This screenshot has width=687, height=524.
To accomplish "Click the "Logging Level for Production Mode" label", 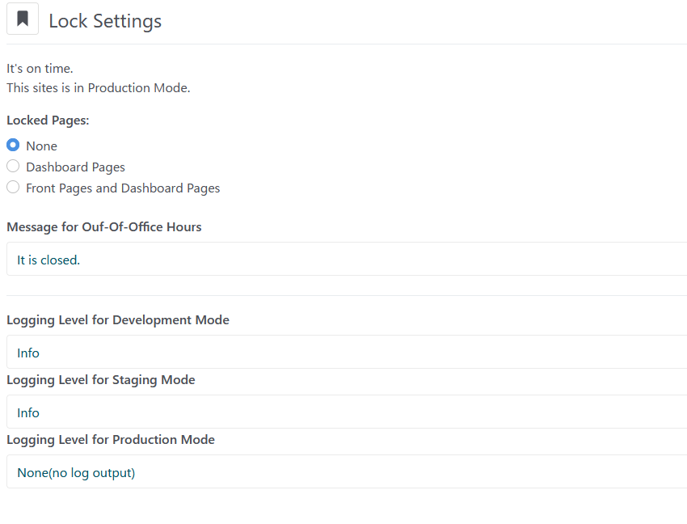I will pyautogui.click(x=111, y=440).
